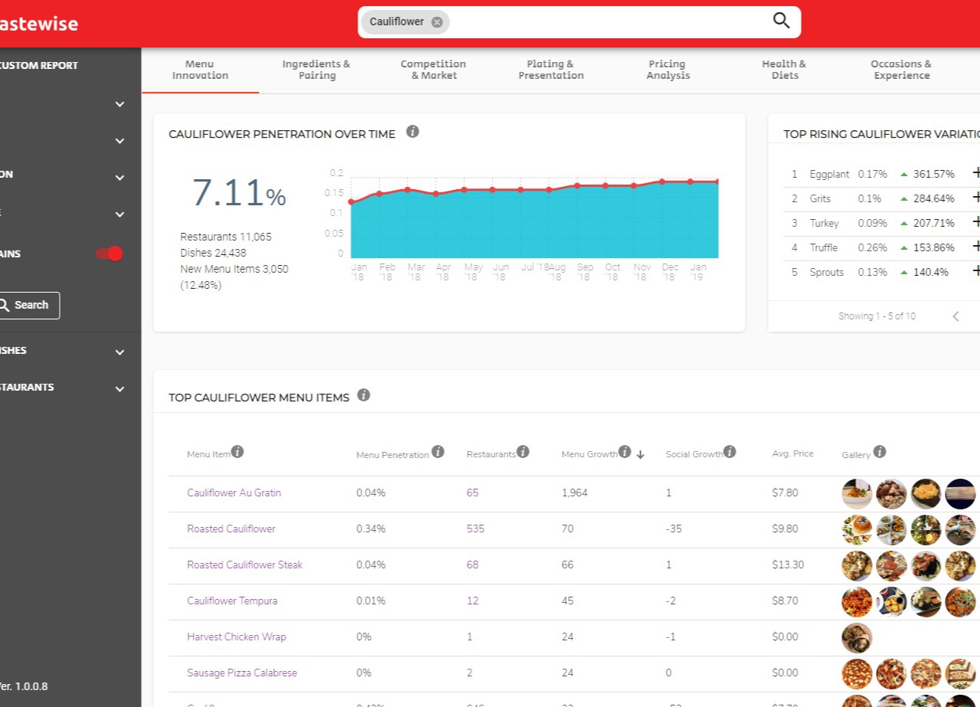Click the Social Growth info icon
The width and height of the screenshot is (980, 707).
pyautogui.click(x=730, y=452)
